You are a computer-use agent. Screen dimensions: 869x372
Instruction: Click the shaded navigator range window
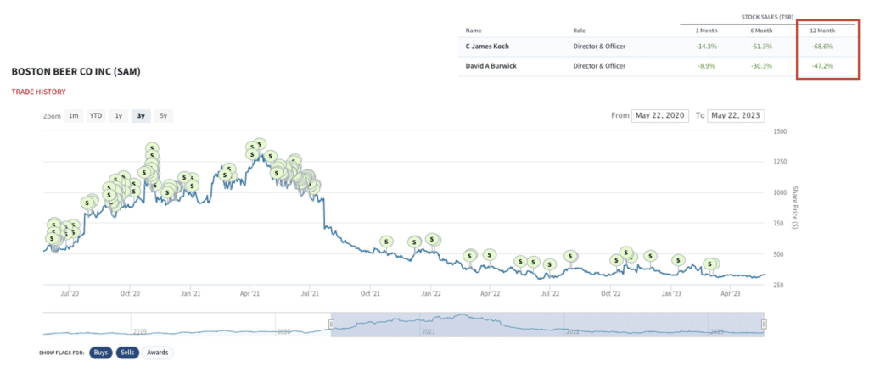[x=547, y=324]
